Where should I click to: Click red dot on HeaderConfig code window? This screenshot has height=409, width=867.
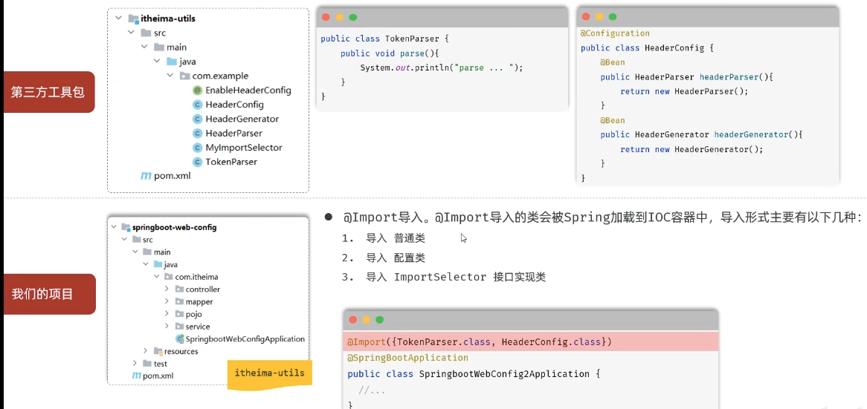[x=585, y=17]
